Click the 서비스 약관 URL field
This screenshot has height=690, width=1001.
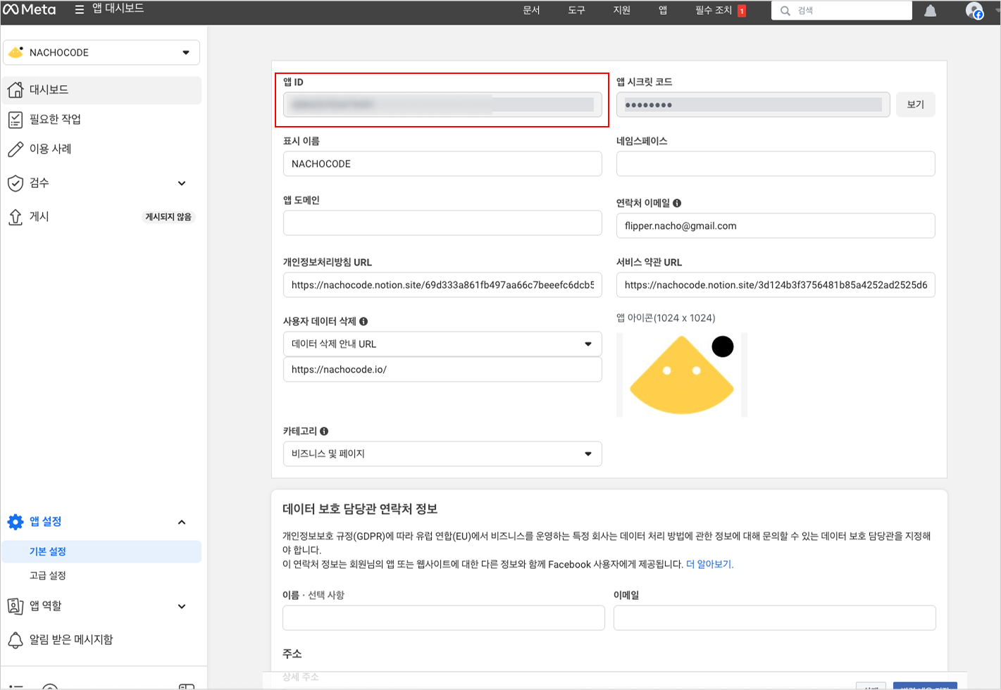click(776, 285)
